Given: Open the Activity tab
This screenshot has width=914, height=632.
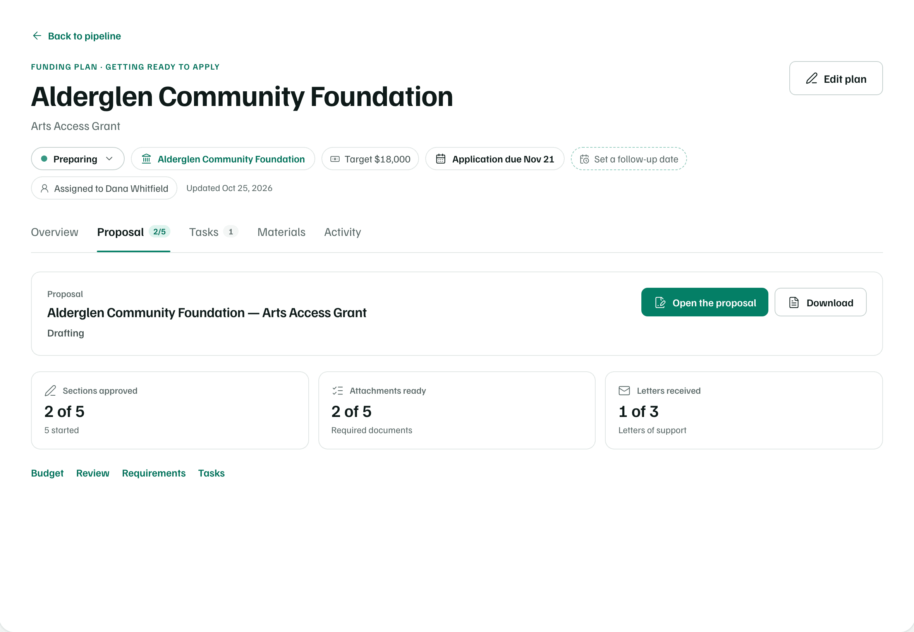Looking at the screenshot, I should pos(343,232).
